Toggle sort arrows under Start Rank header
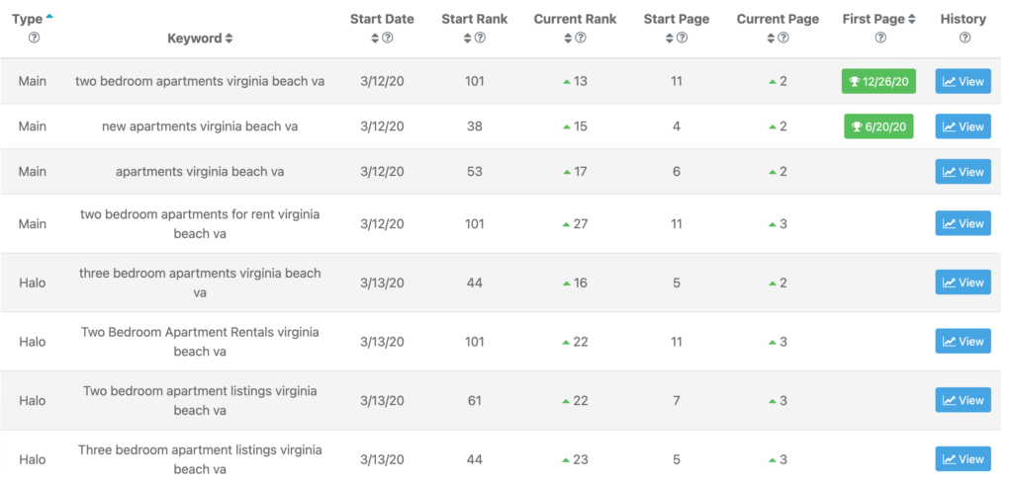Image resolution: width=1013 pixels, height=485 pixels. [x=468, y=38]
